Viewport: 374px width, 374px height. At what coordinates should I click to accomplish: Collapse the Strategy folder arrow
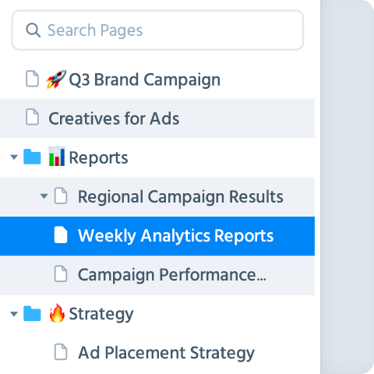(14, 314)
